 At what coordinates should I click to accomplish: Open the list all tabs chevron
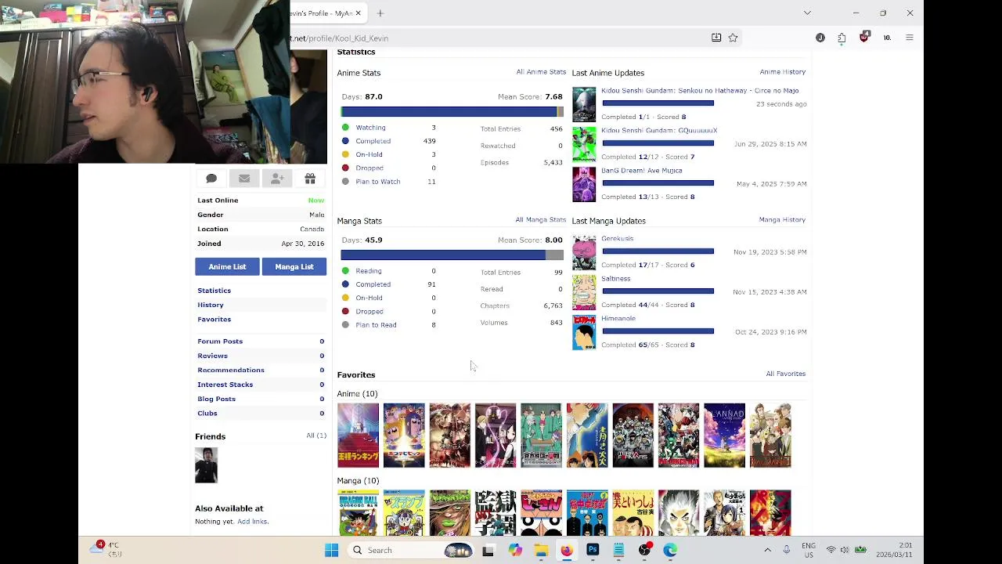[x=807, y=13]
